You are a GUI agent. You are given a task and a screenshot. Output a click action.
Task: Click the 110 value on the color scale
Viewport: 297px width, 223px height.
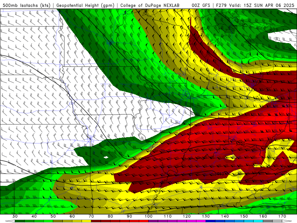pyautogui.click(x=168, y=216)
